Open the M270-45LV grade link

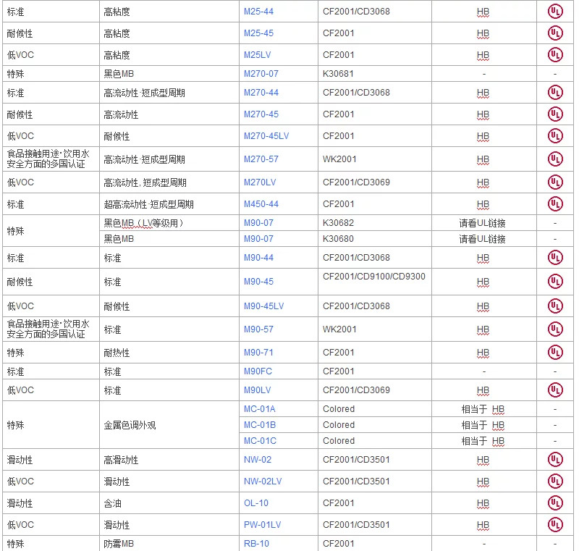click(266, 136)
